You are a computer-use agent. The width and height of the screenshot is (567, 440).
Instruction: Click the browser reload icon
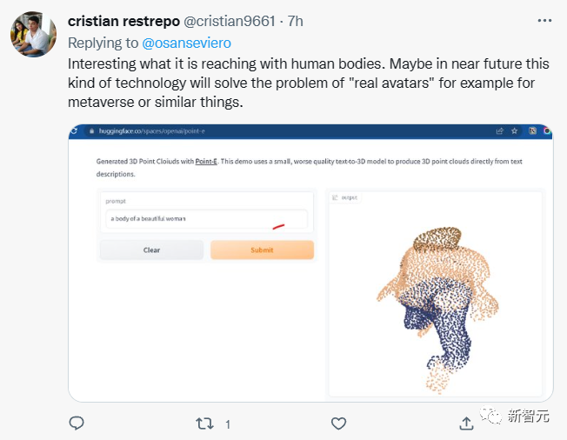pos(74,130)
